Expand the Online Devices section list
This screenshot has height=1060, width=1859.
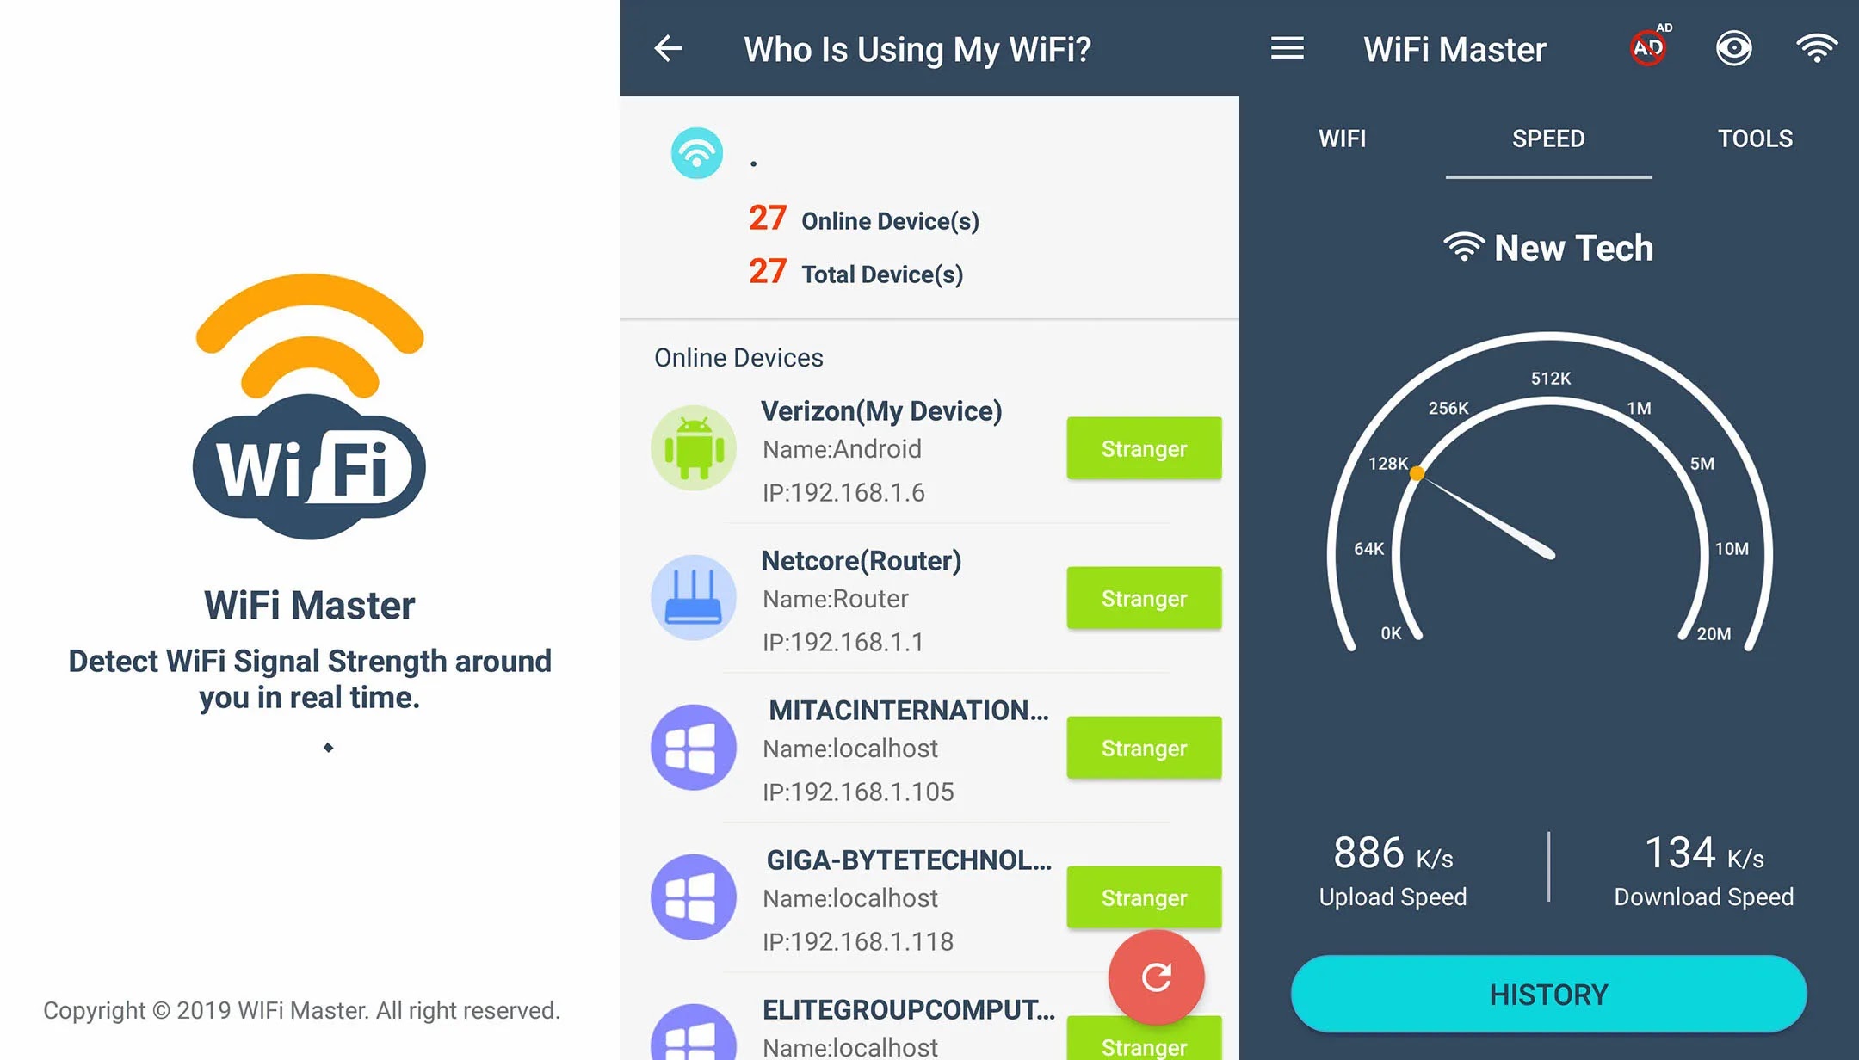[737, 356]
